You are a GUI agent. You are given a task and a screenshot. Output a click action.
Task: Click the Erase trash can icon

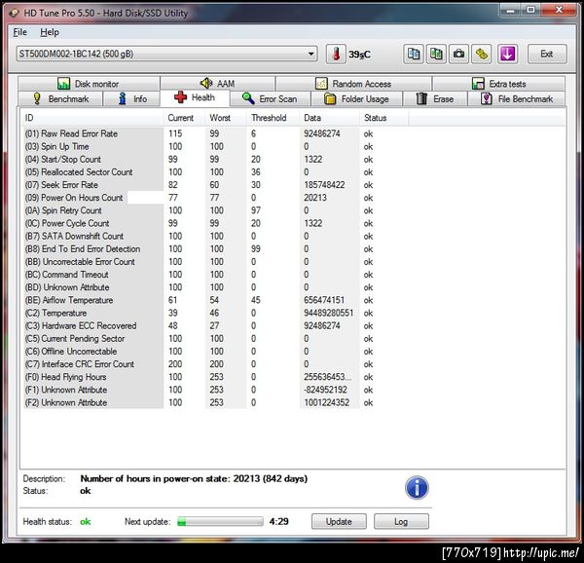tap(421, 98)
